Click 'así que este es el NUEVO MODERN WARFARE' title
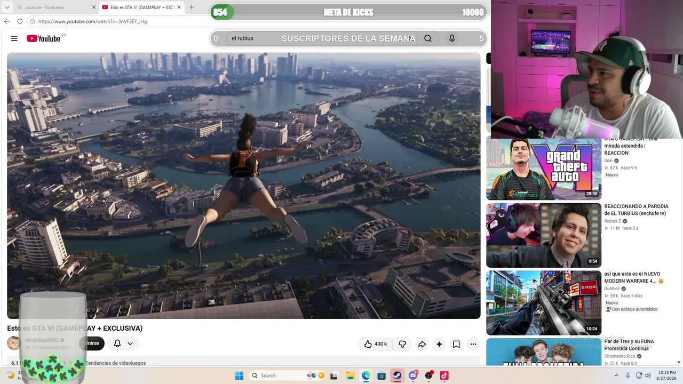 click(634, 277)
